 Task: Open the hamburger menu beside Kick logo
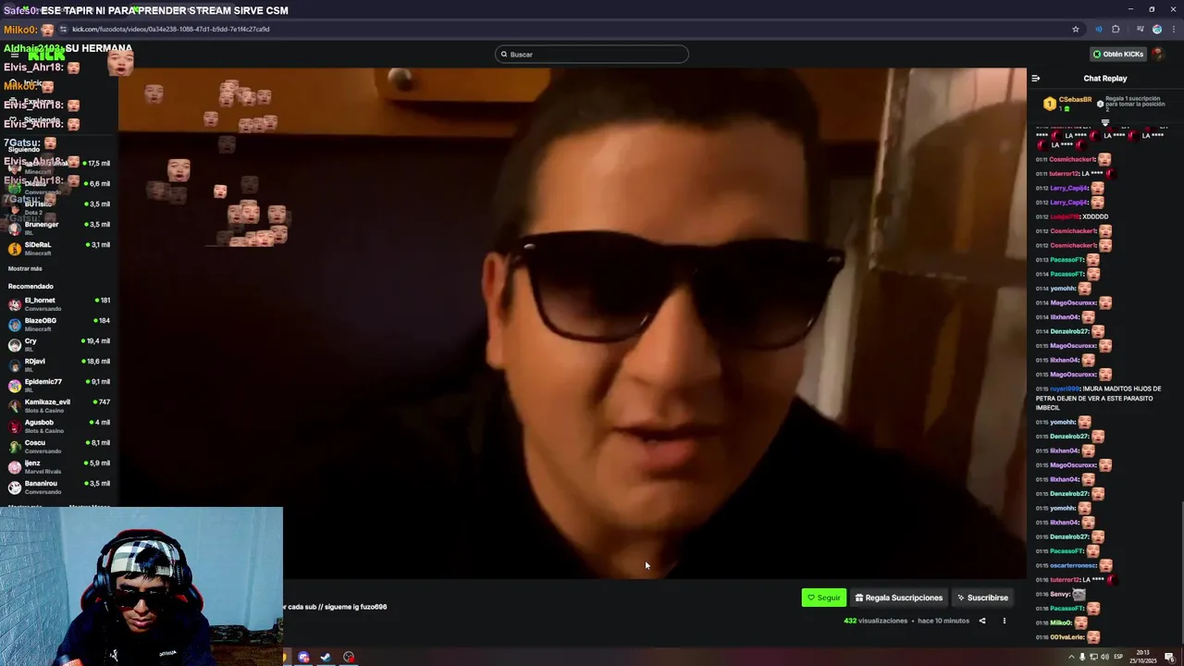pyautogui.click(x=14, y=55)
